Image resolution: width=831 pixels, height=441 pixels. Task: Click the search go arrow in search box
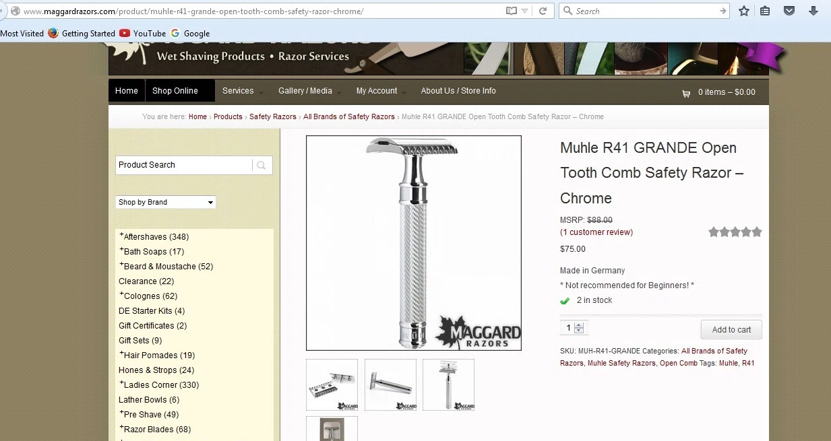pyautogui.click(x=723, y=11)
